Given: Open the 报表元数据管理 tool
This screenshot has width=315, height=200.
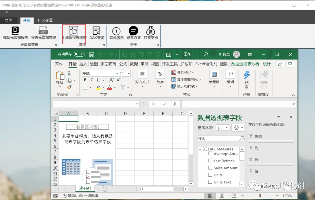Looking at the screenshot, I should 43,33.
